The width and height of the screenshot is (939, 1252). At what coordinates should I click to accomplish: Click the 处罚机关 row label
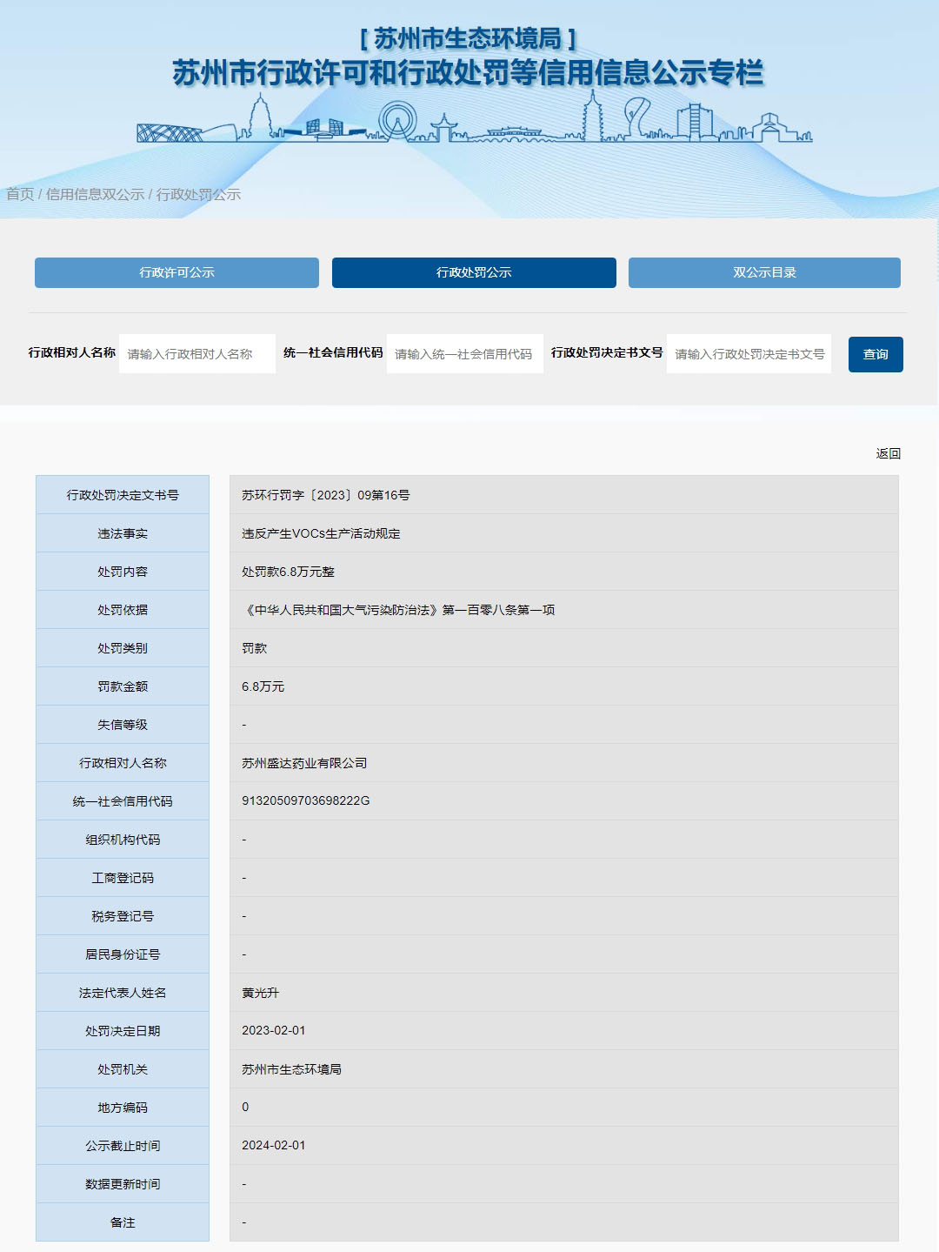click(123, 1069)
